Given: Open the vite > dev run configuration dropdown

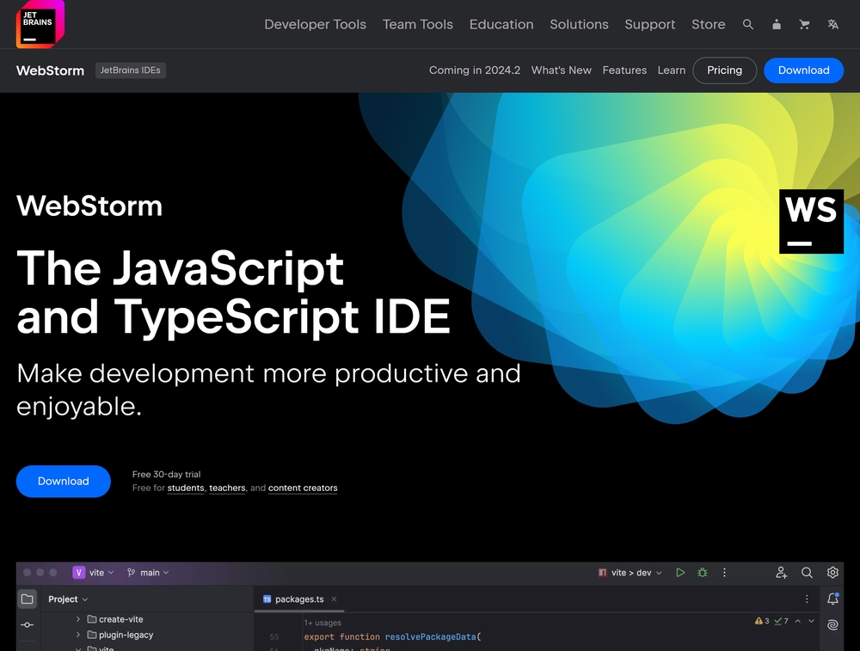Looking at the screenshot, I should [630, 572].
